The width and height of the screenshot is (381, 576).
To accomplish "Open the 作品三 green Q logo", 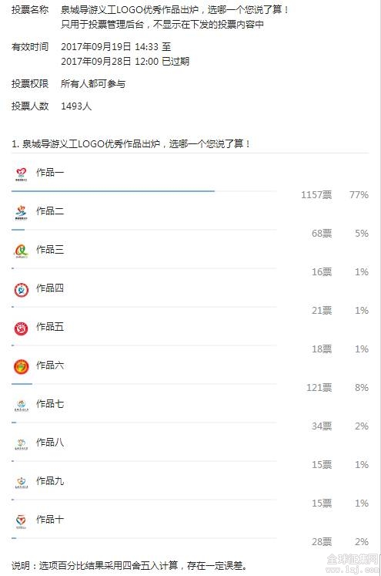I will point(22,251).
